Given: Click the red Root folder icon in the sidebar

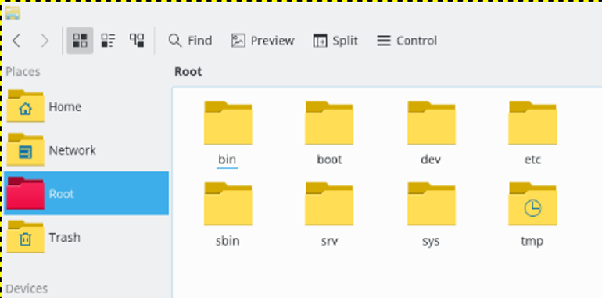Looking at the screenshot, I should 25,193.
